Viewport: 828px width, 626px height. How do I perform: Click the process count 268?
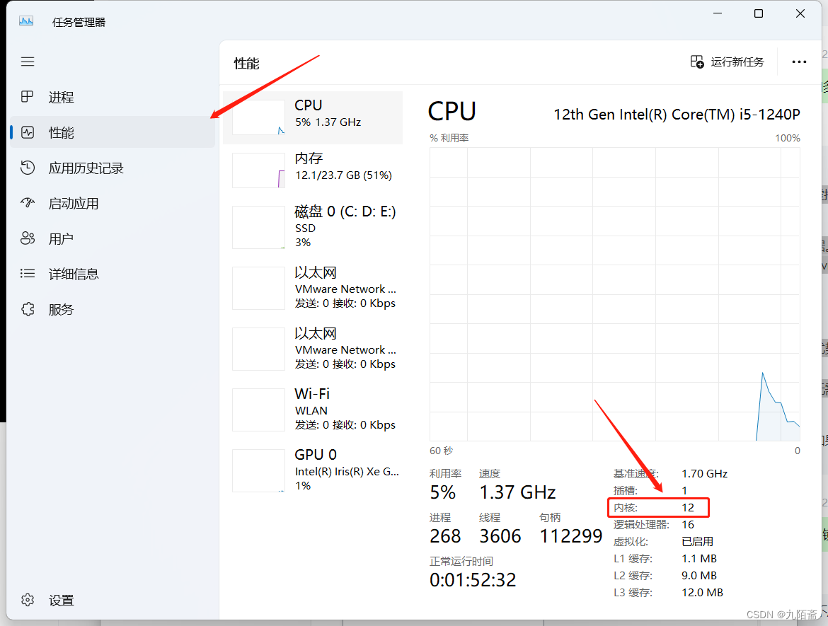pos(445,536)
